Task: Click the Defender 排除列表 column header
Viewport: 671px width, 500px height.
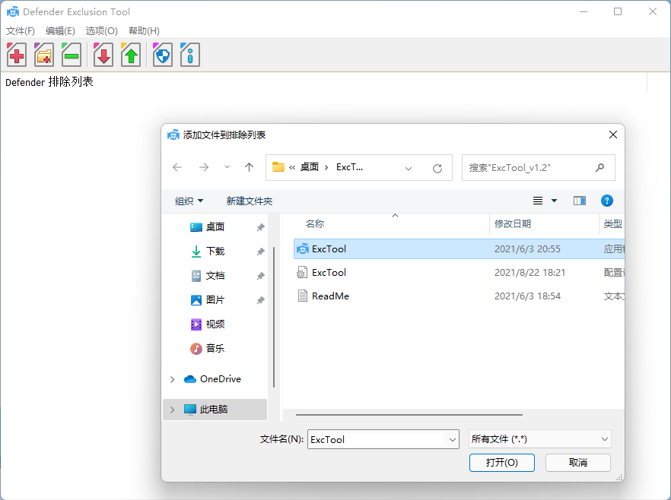Action: (49, 81)
